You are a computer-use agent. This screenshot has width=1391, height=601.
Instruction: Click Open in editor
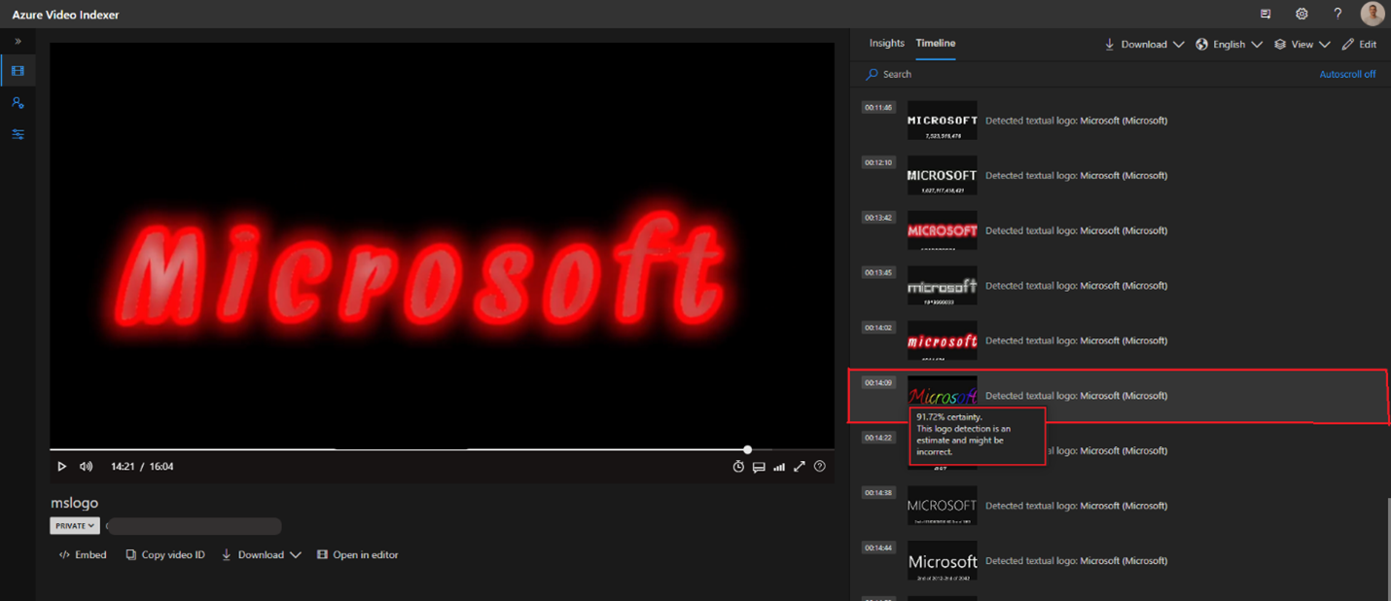357,555
